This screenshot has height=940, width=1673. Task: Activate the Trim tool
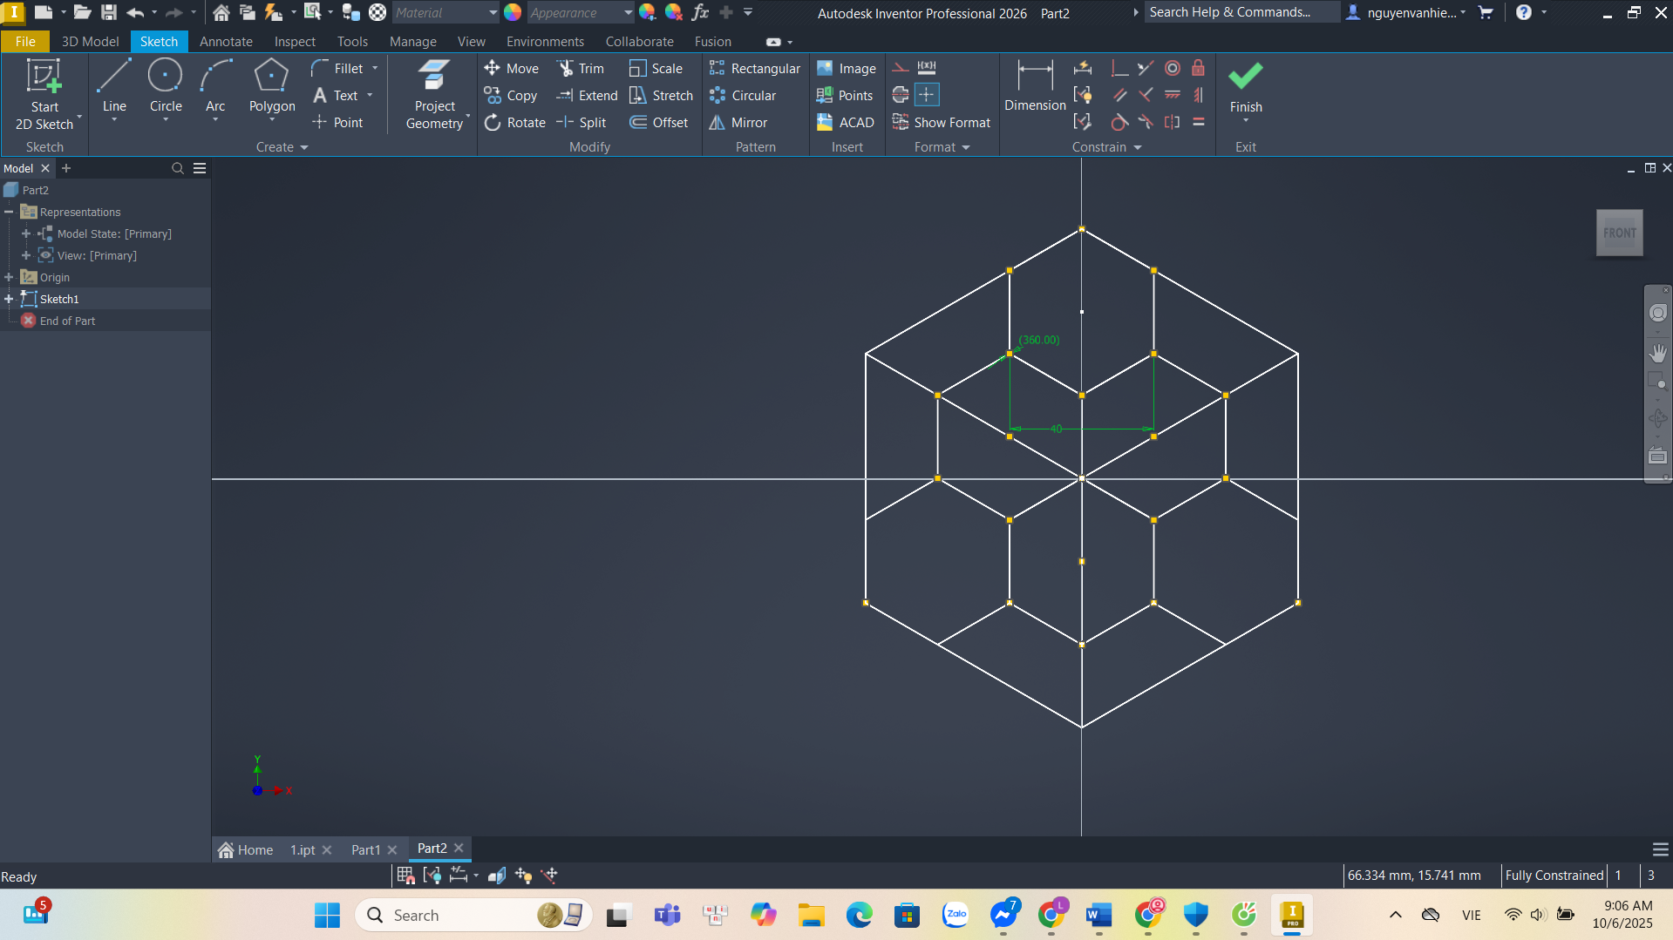click(x=581, y=68)
